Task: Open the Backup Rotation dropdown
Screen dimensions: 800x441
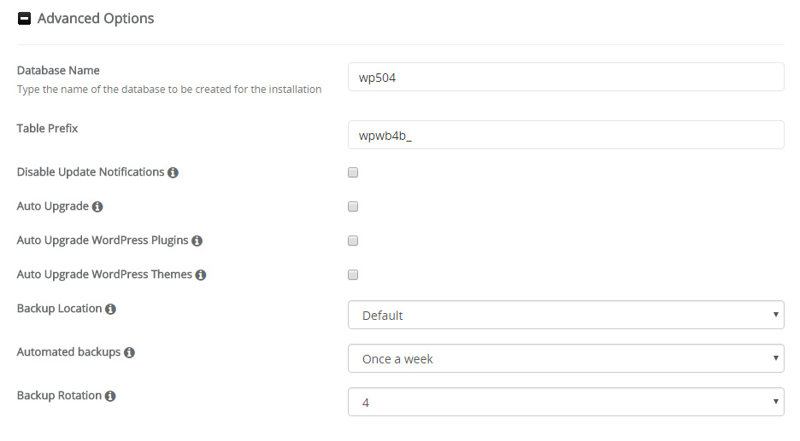Action: tap(566, 402)
